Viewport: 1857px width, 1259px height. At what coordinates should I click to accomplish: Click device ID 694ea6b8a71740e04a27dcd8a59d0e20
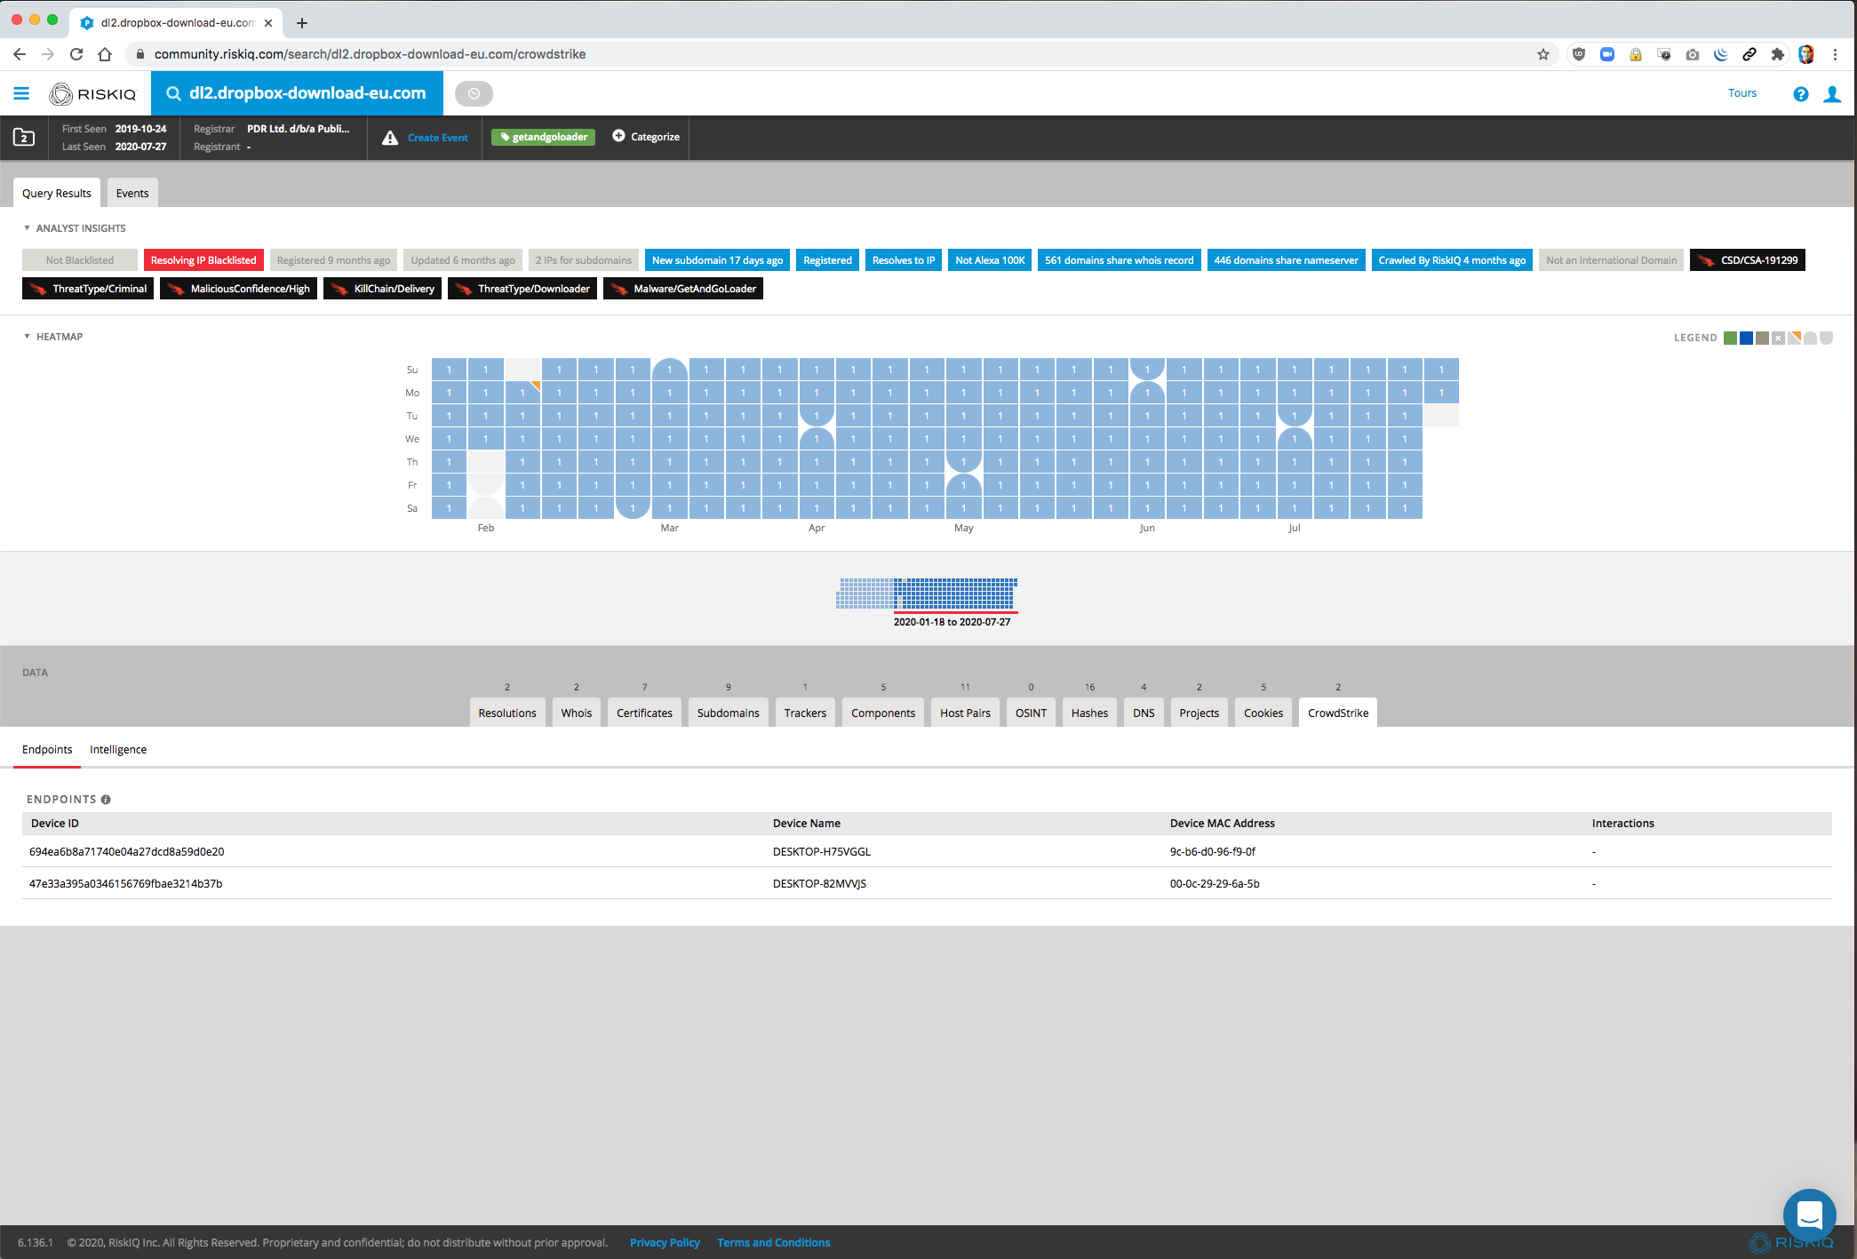click(127, 851)
